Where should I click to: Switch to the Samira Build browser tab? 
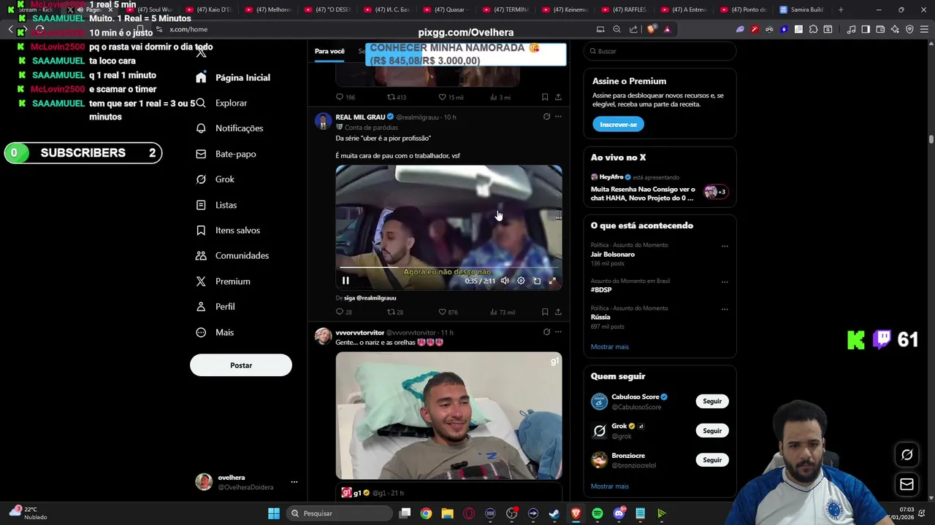tap(801, 9)
